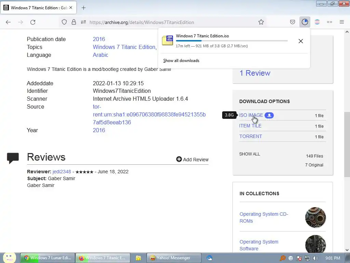Viewport: 350px width, 263px height.
Task: Click the Addeddate value 2022-01-13 10:29:15
Action: coord(118,84)
